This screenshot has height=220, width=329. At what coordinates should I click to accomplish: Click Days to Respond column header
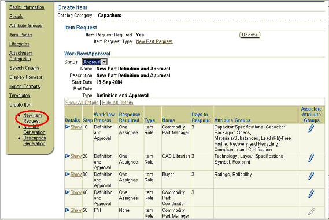point(201,117)
